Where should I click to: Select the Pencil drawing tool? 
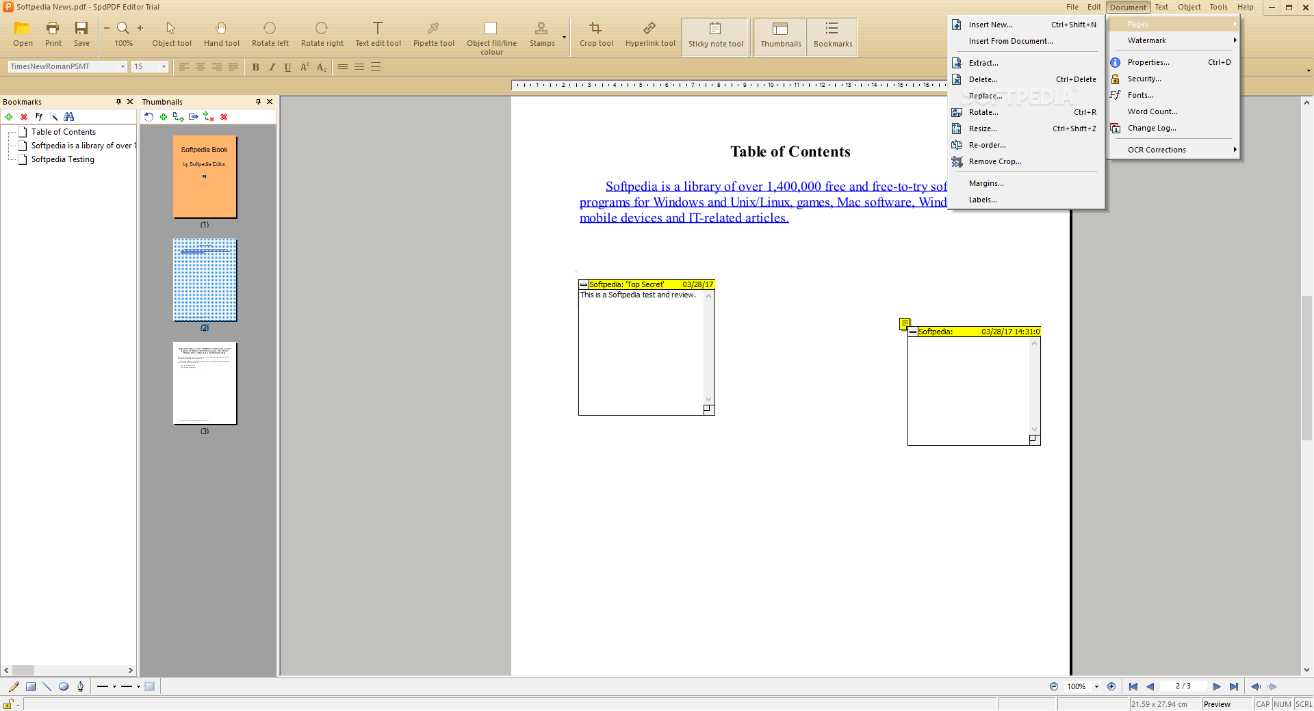point(14,686)
